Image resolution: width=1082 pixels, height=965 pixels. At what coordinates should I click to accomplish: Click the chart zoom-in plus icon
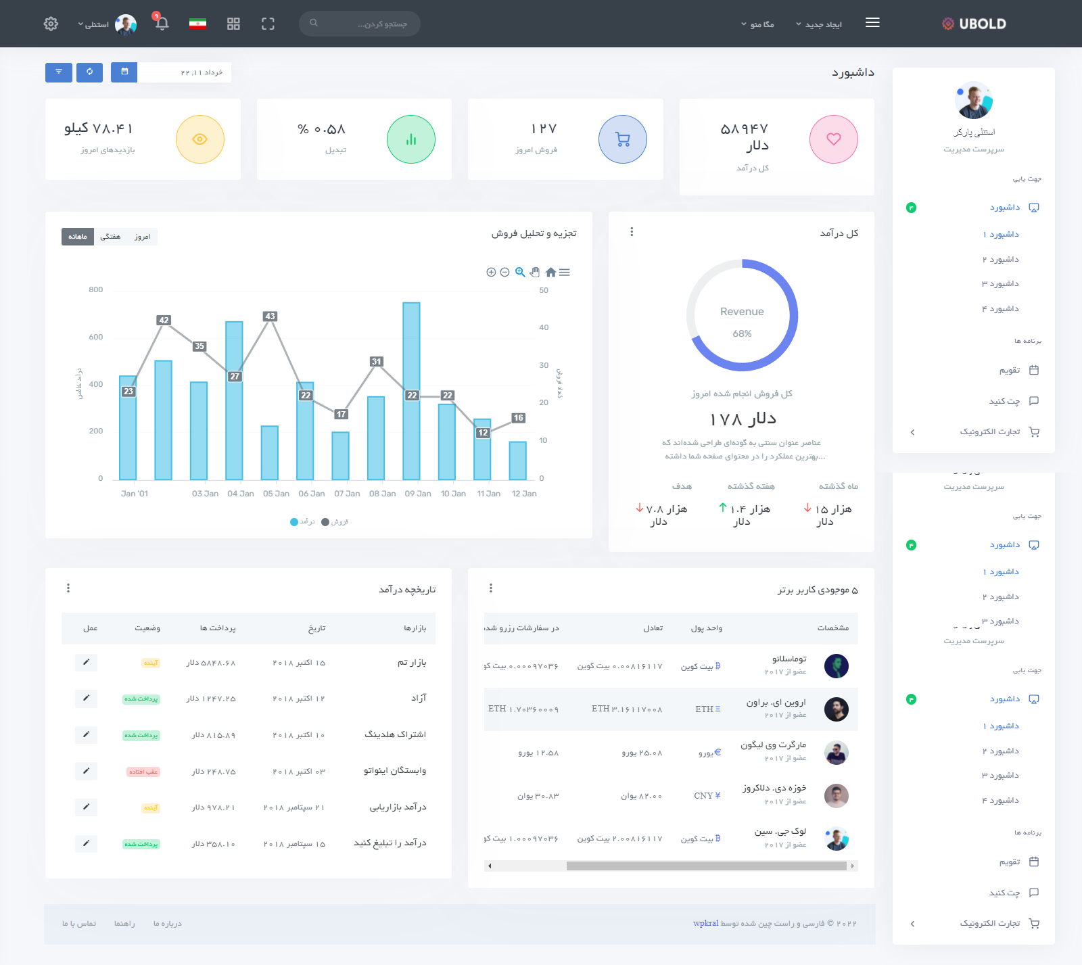click(x=491, y=272)
